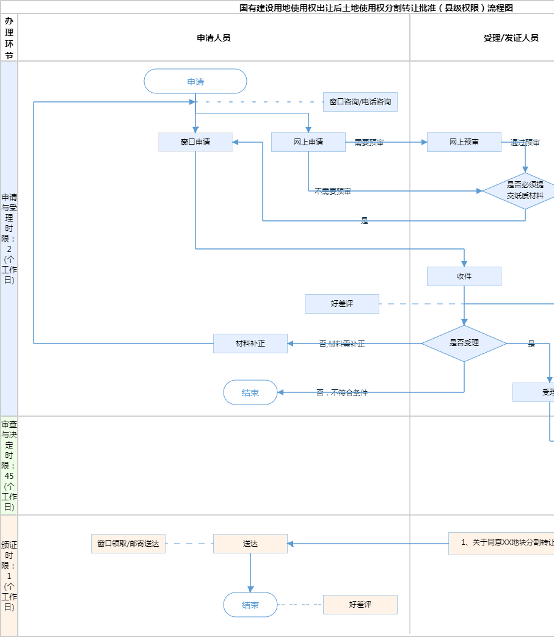The image size is (554, 637).
Task: Click the 窗口申请 process box
Action: [195, 142]
